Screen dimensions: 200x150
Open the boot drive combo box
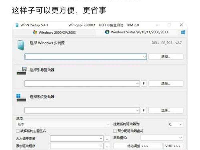click(x=82, y=83)
